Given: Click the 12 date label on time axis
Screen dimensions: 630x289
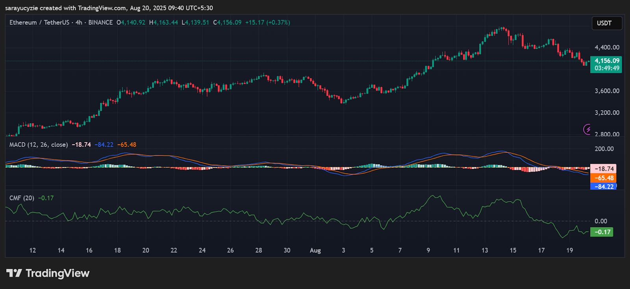Looking at the screenshot, I should point(32,250).
